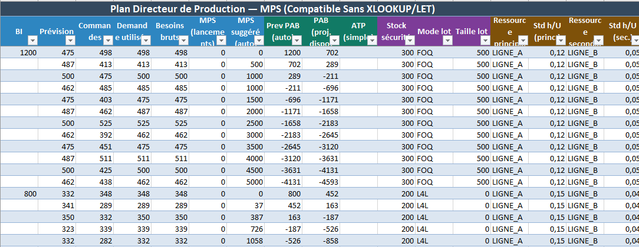Screen dimensions: 639x247
Task: Expand the Commandes column filter
Action: [x=108, y=40]
